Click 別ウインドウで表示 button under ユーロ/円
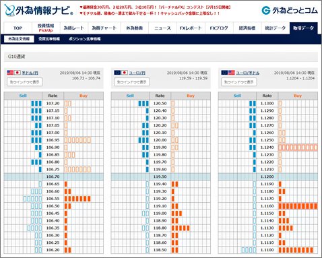Image resolution: width=322 pixels, height=258 pixels. click(x=132, y=82)
